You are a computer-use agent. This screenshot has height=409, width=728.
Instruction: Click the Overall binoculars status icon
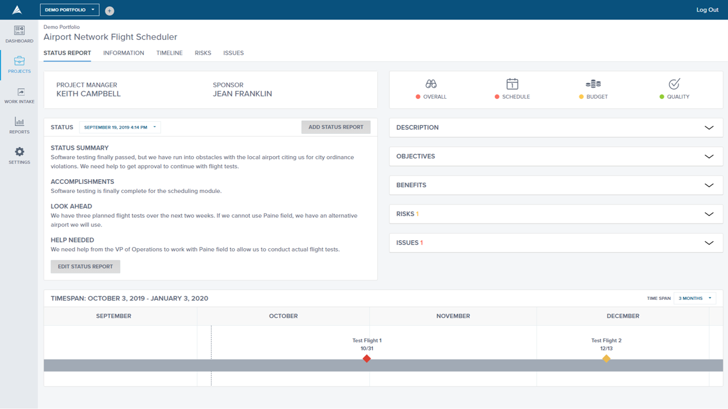[431, 84]
